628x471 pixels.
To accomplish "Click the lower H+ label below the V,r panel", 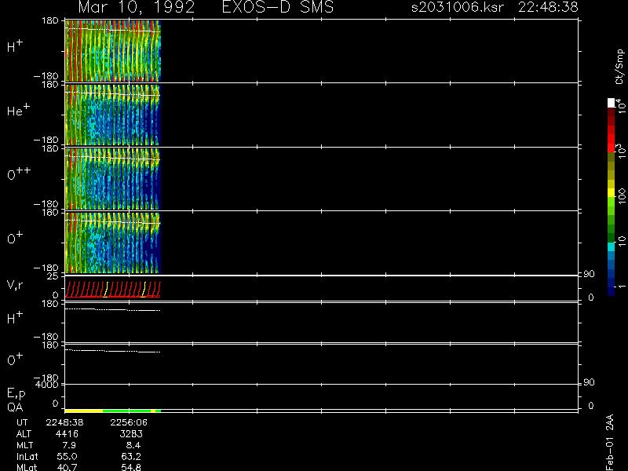I will 15,318.
